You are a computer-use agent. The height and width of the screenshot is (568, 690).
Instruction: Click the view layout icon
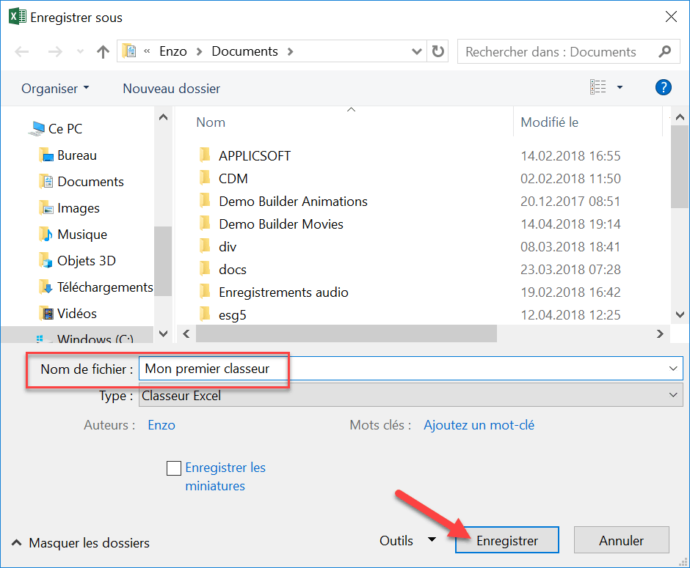point(598,88)
